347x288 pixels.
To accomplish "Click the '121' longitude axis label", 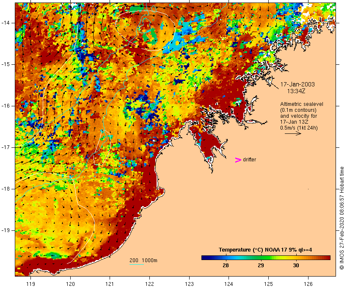I will (110, 284).
